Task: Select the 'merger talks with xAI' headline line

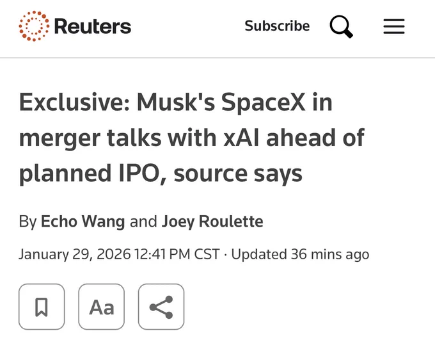Action: click(140, 138)
